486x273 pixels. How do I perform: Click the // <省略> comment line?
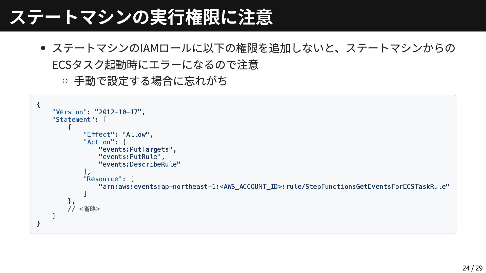(x=84, y=209)
